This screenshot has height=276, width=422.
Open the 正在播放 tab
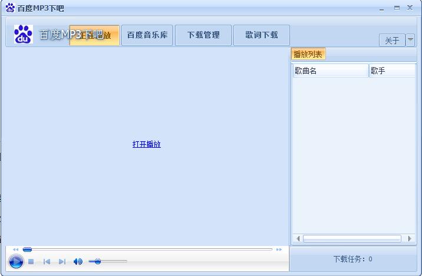coord(94,35)
